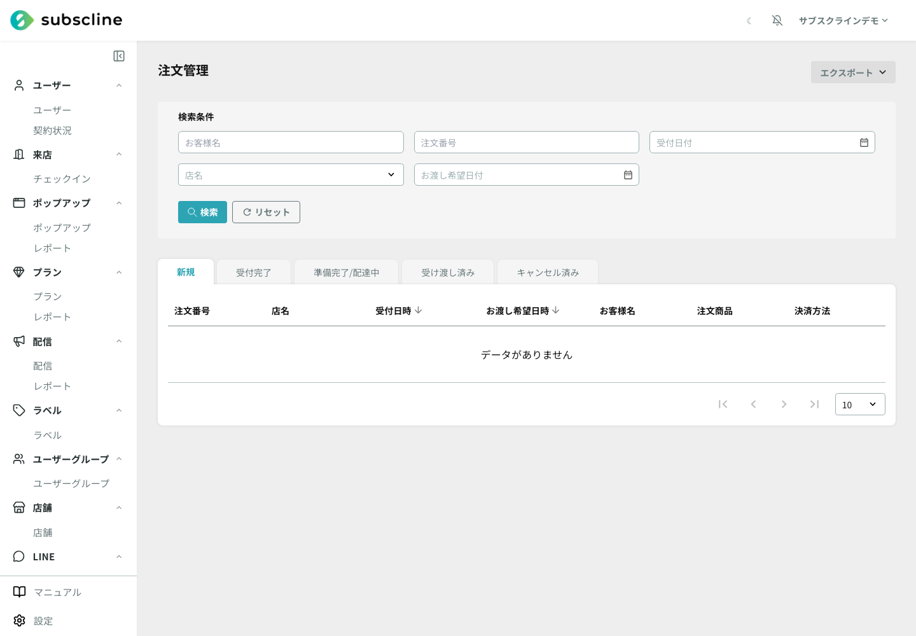The height and width of the screenshot is (636, 916).
Task: Toggle dark mode moon icon
Action: pos(749,21)
